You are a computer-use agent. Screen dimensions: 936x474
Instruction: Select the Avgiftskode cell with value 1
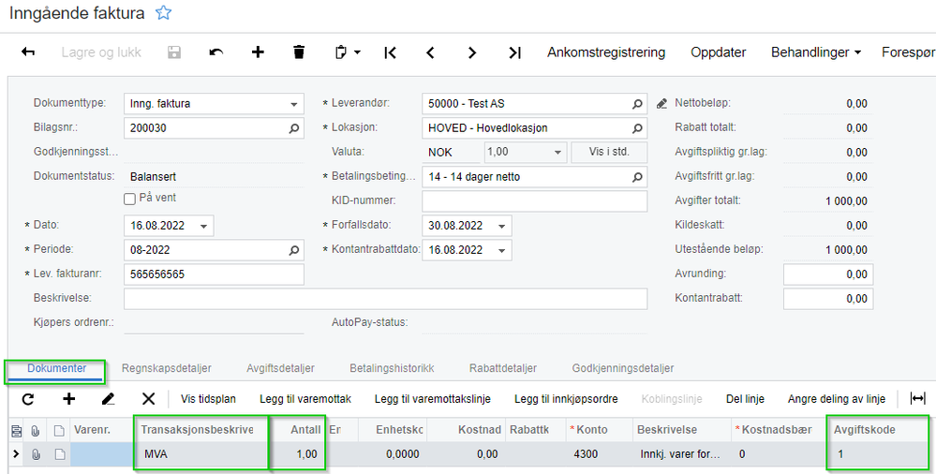pos(878,454)
